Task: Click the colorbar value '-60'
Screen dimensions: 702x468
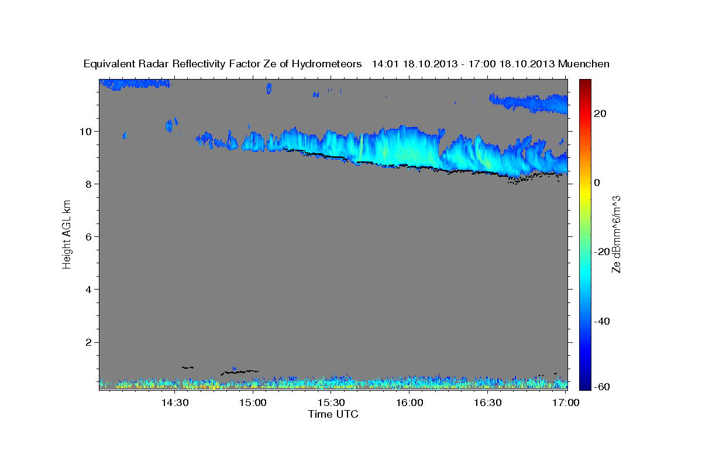Action: (601, 386)
